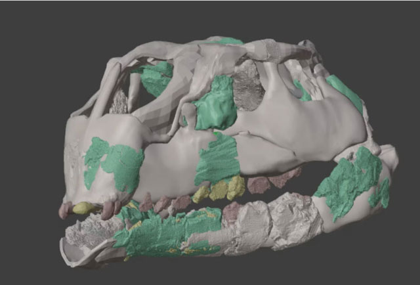Click the small green patch on the skull roof
The height and width of the screenshot is (285, 420).
[228, 41]
